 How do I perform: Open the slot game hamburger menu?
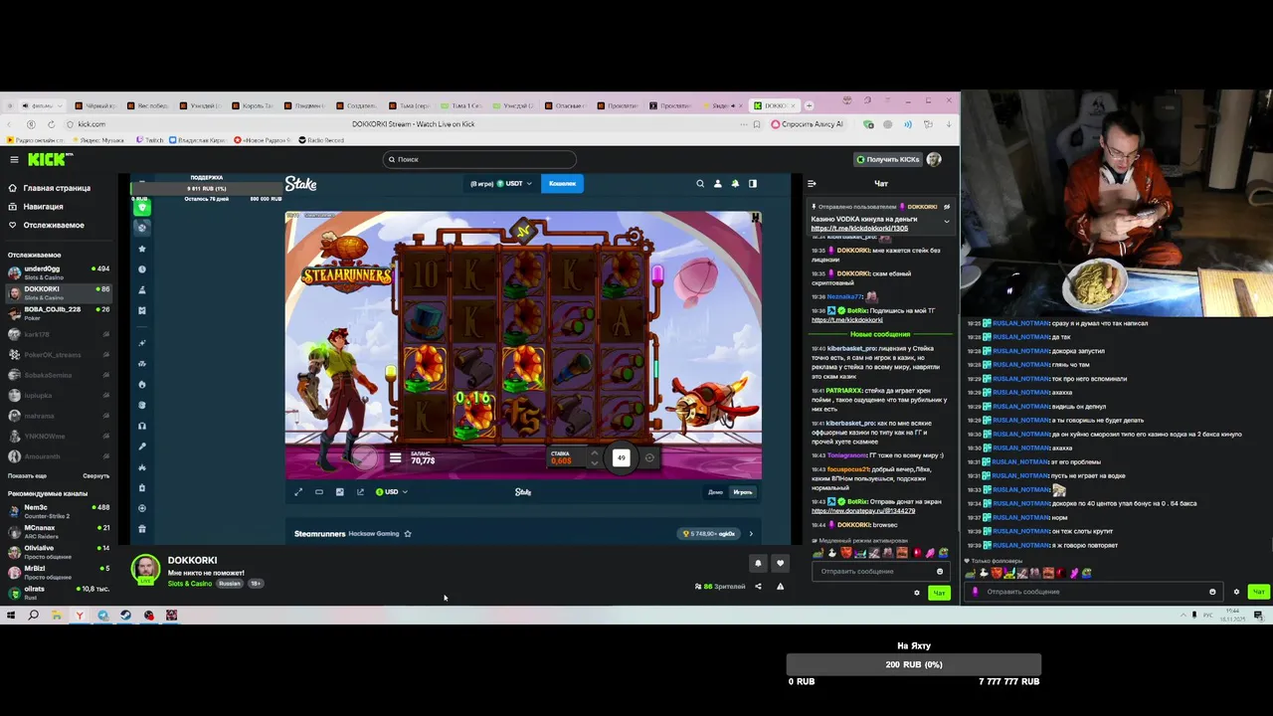point(395,458)
